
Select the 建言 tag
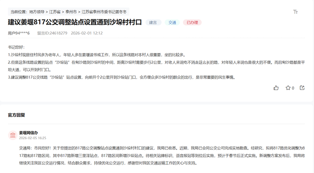click(x=153, y=22)
